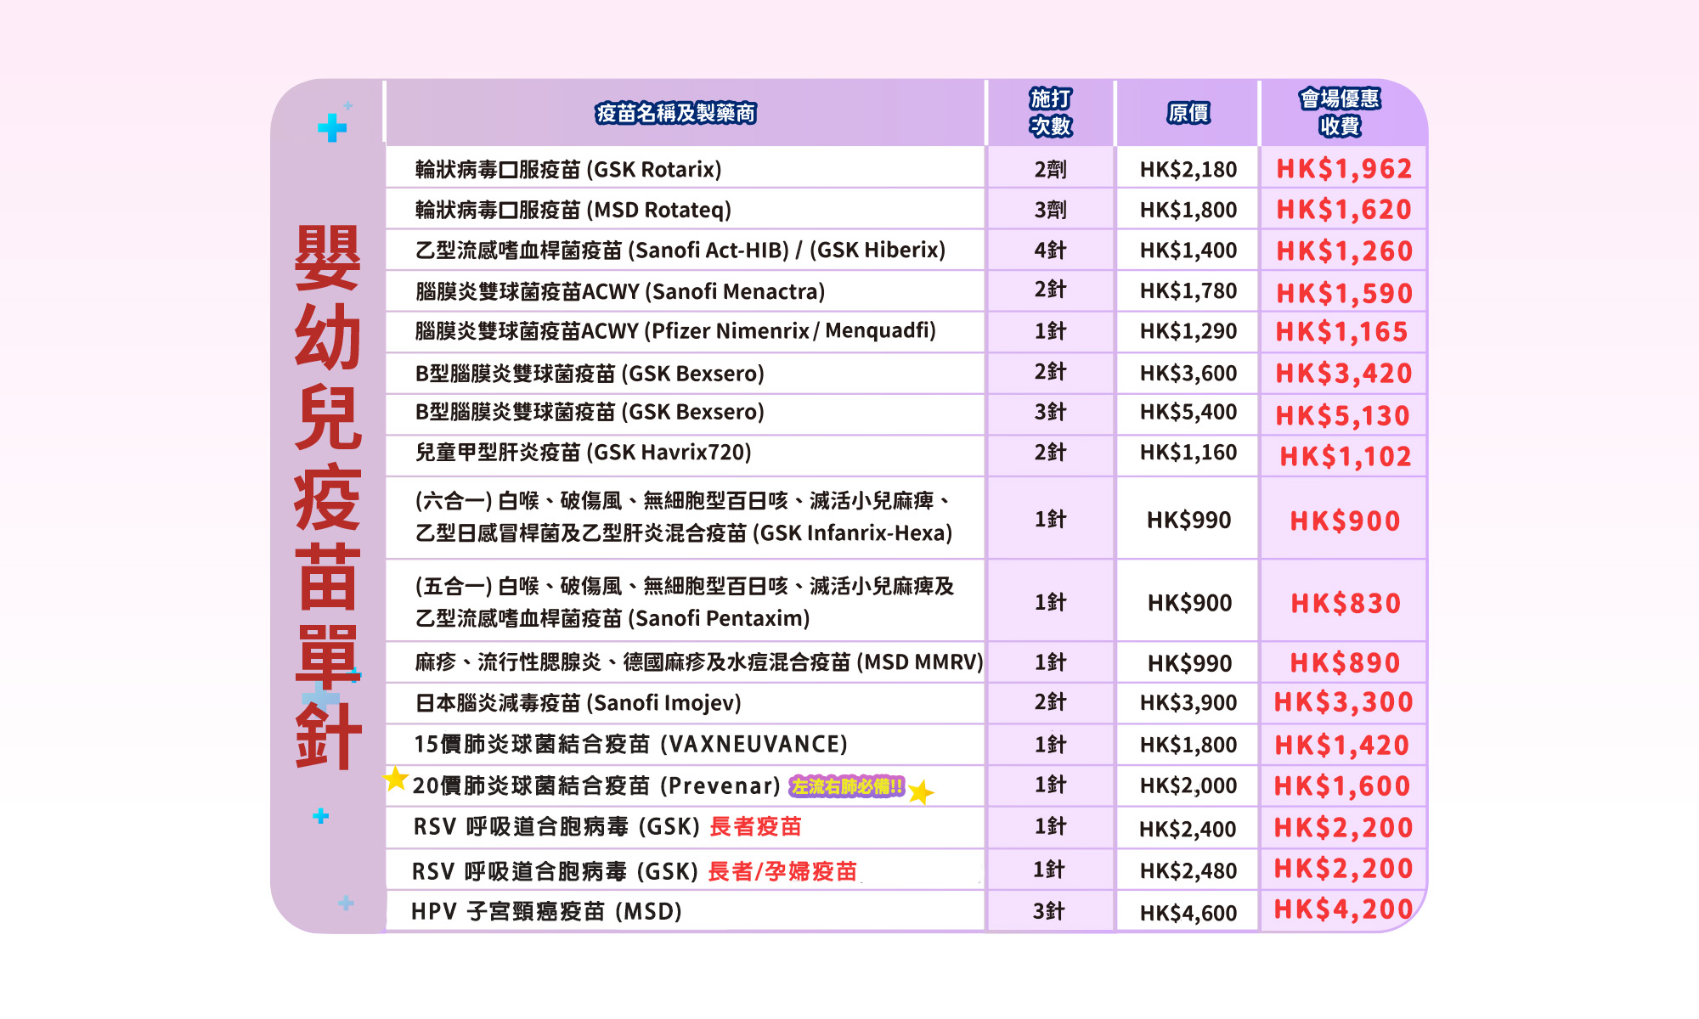
Task: Click discount price HK$830
Action: [x=1346, y=604]
